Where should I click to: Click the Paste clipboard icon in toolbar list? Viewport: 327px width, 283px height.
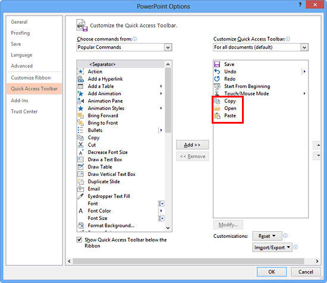coord(217,116)
